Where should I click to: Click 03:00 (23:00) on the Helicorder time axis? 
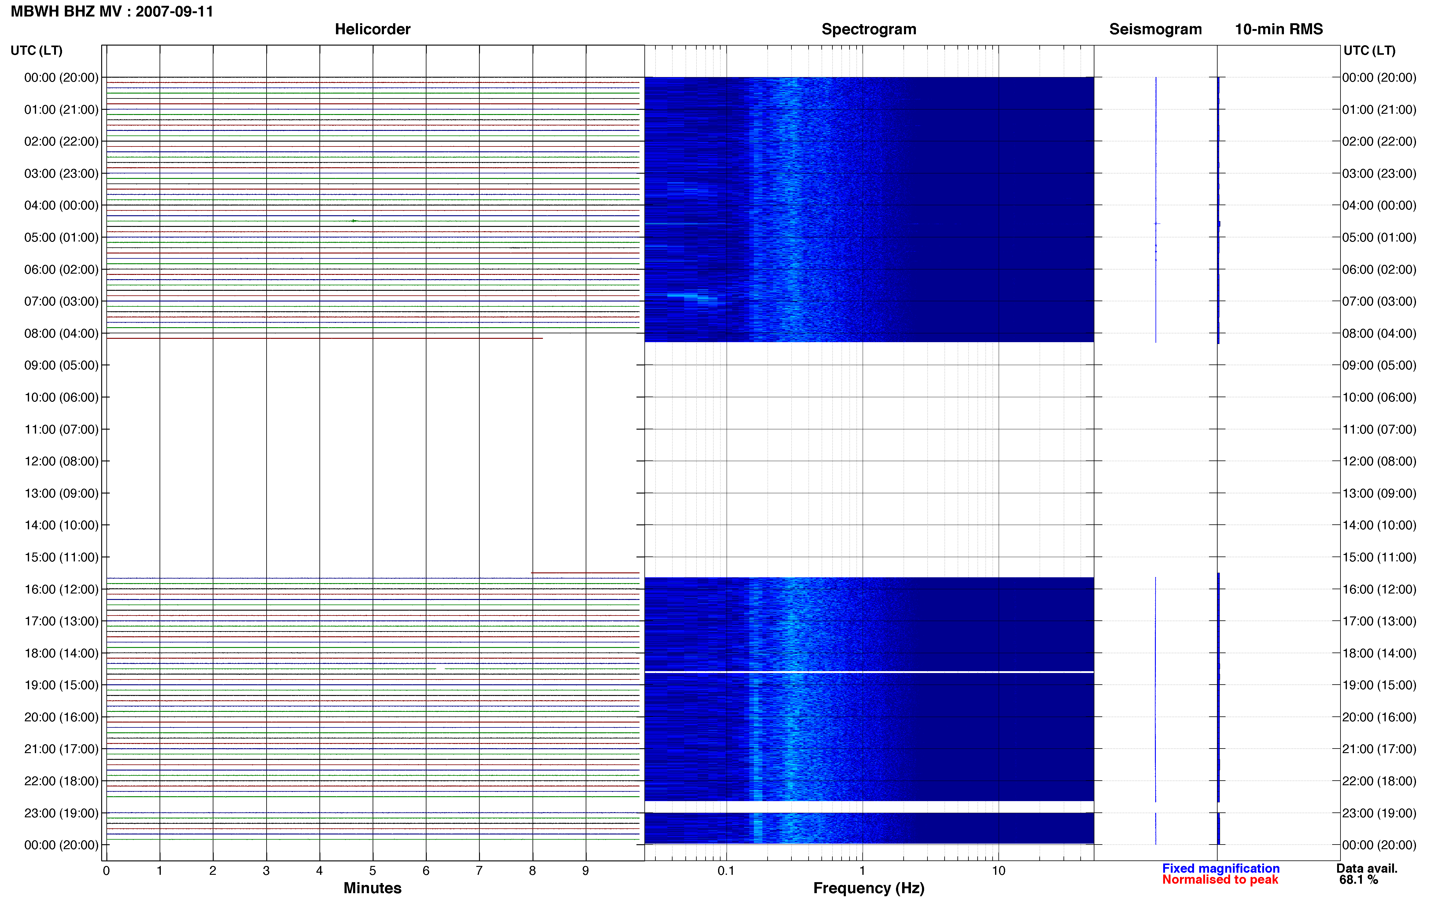coord(61,173)
